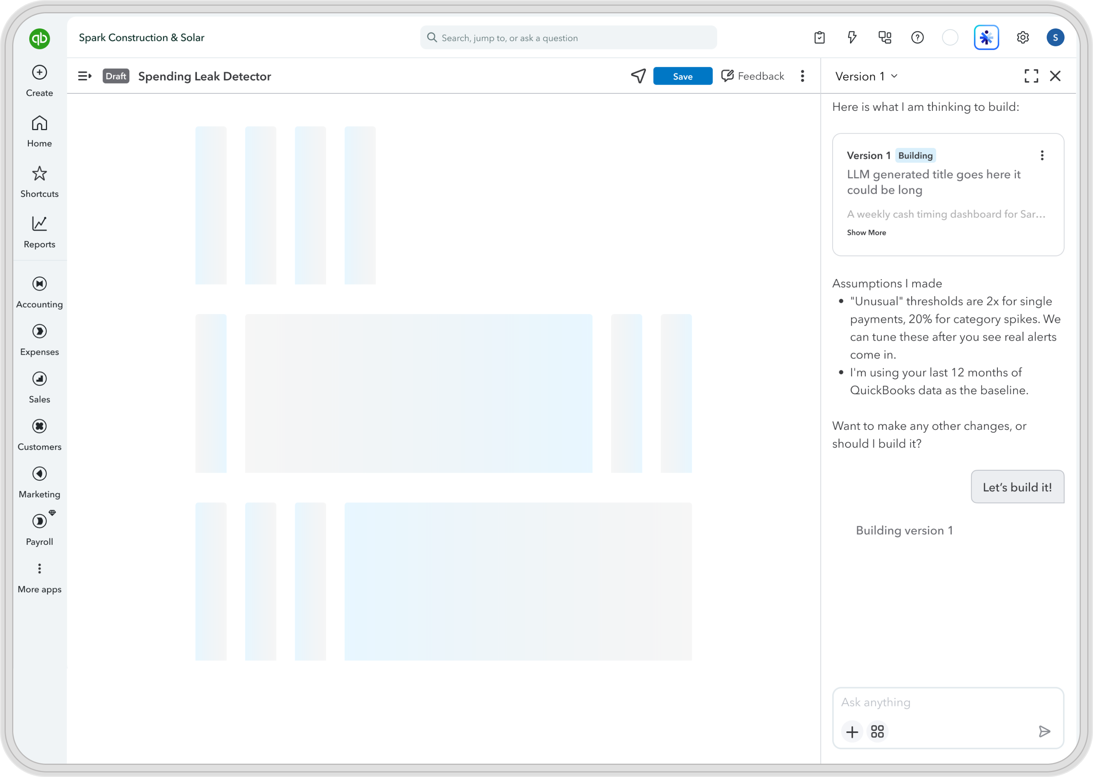This screenshot has height=777, width=1093.
Task: Close the assistant panel
Action: coord(1055,76)
